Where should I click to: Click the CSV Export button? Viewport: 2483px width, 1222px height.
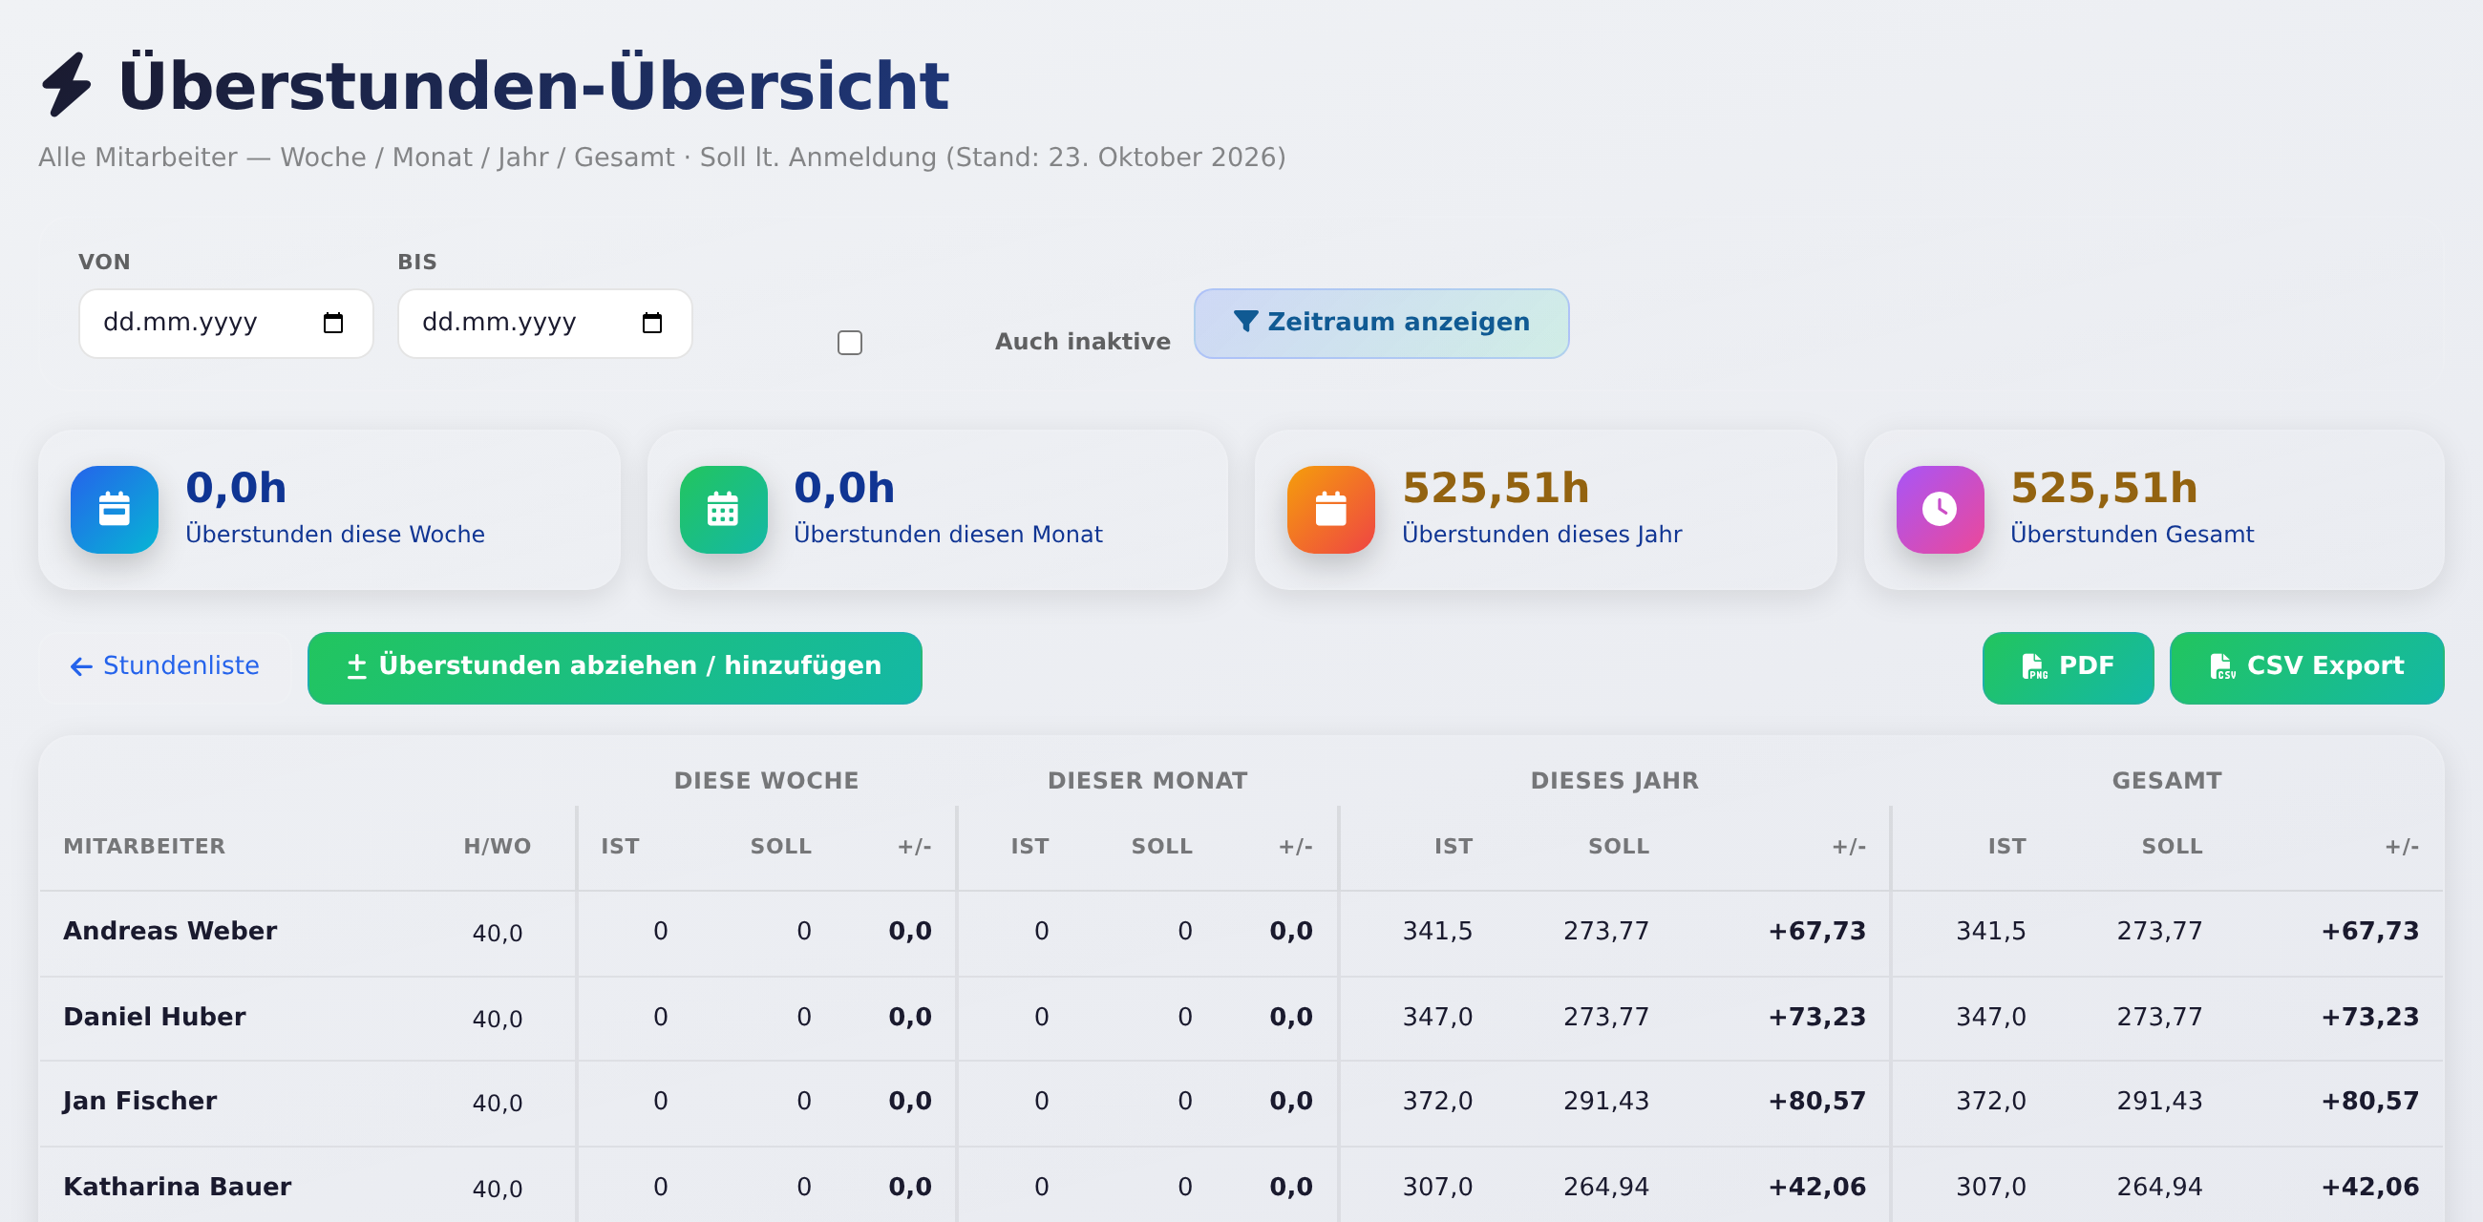2306,668
